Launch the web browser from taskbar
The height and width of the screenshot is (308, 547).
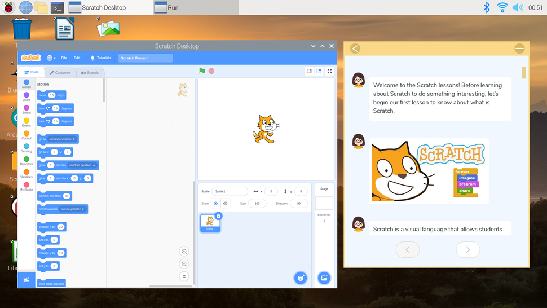[x=25, y=7]
